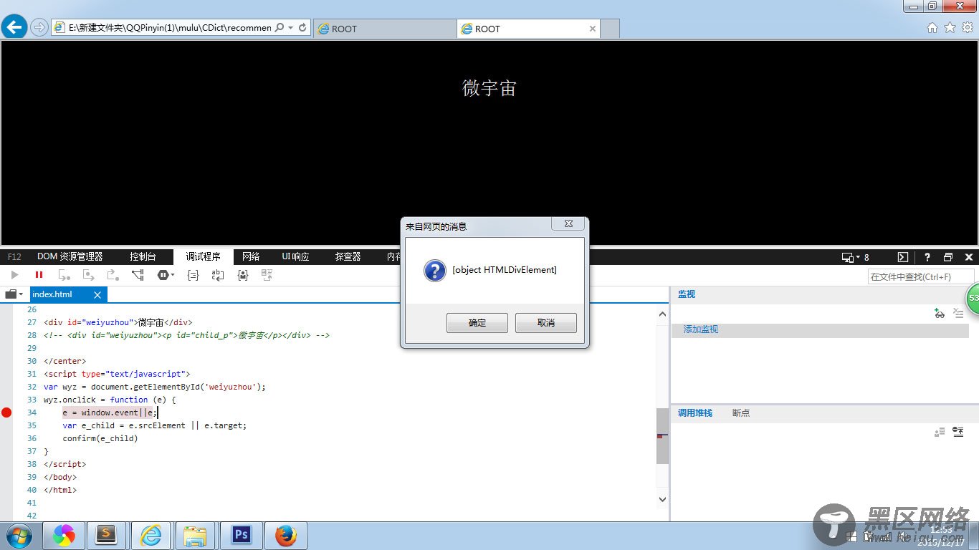Screen dimensions: 979x550
Task: Toggle the red breakpoint on line 34
Action: tap(6, 412)
